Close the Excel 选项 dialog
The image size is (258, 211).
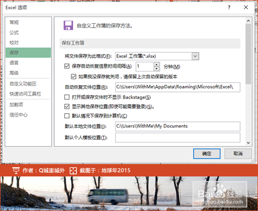[246, 7]
